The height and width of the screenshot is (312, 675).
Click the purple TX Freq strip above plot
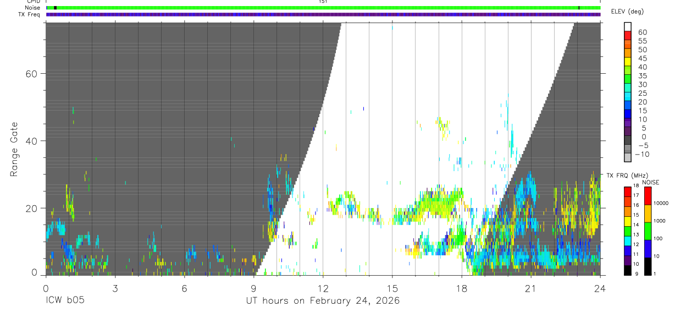323,14
